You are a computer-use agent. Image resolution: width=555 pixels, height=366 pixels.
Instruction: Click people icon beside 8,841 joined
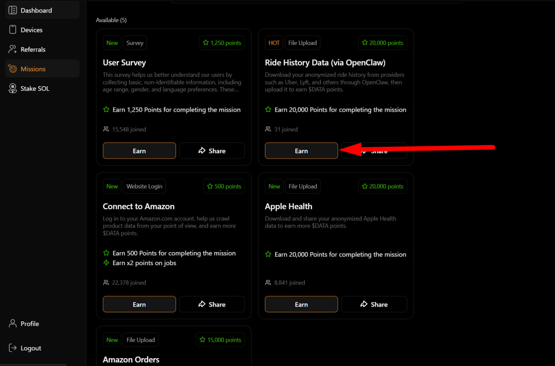(x=268, y=282)
